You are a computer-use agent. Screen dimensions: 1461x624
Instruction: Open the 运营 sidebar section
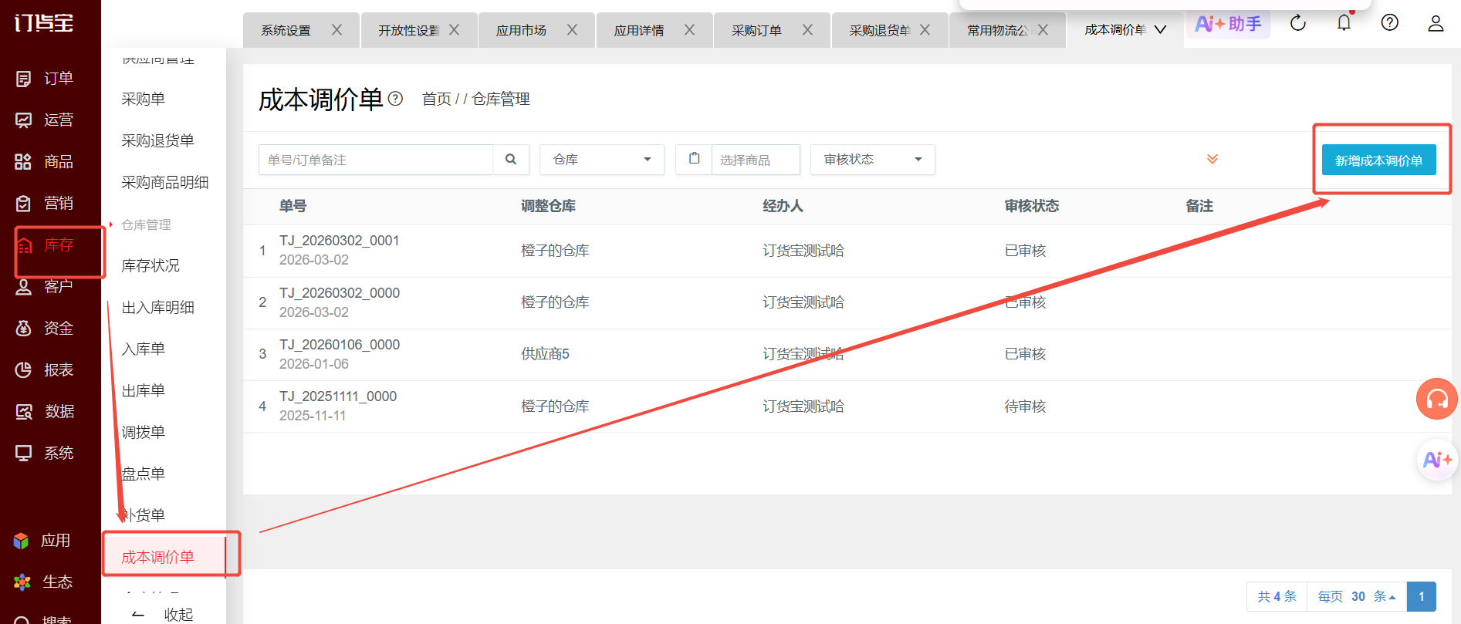45,120
